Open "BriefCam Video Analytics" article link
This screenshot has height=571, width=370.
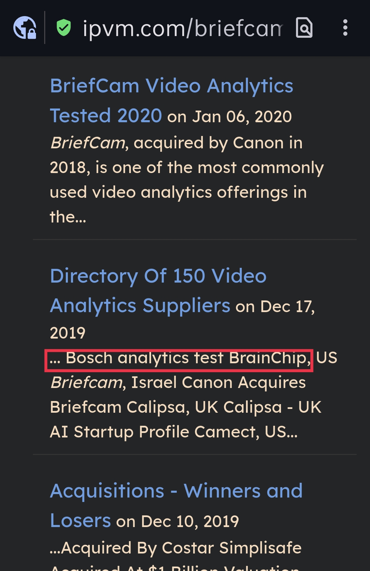coord(172,86)
